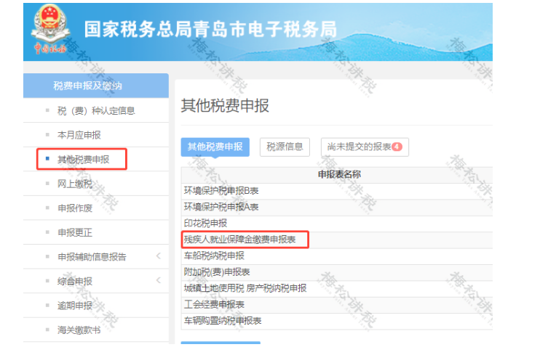Expand the 申报辅助信息报告 chevron
The width and height of the screenshot is (548, 355).
coord(159,256)
